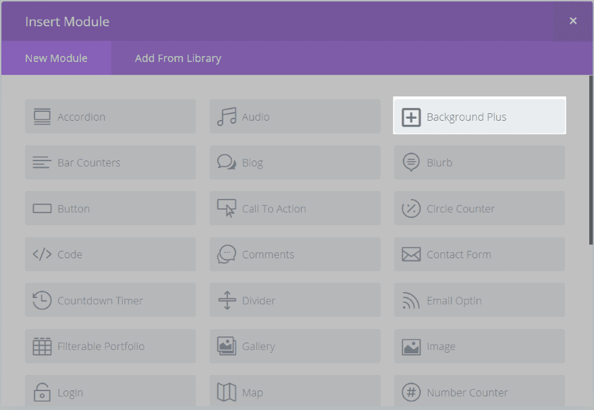Click the Number Counter hash icon

[x=411, y=392]
